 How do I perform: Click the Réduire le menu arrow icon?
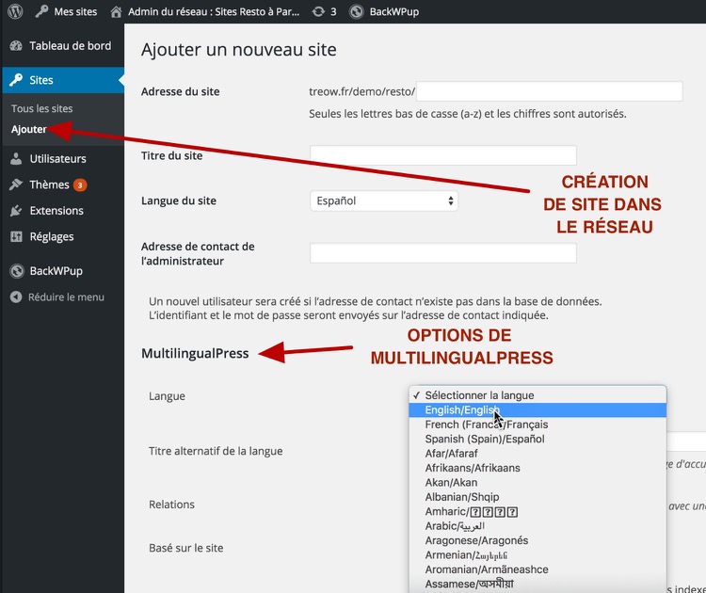click(x=16, y=297)
